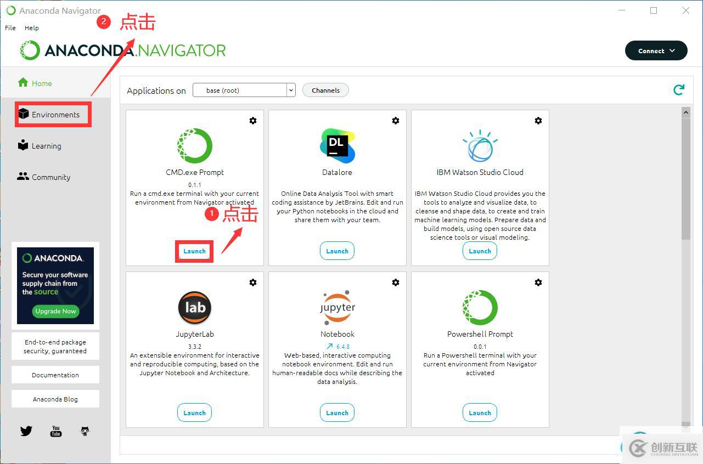Launch Jupyter Notebook

337,413
